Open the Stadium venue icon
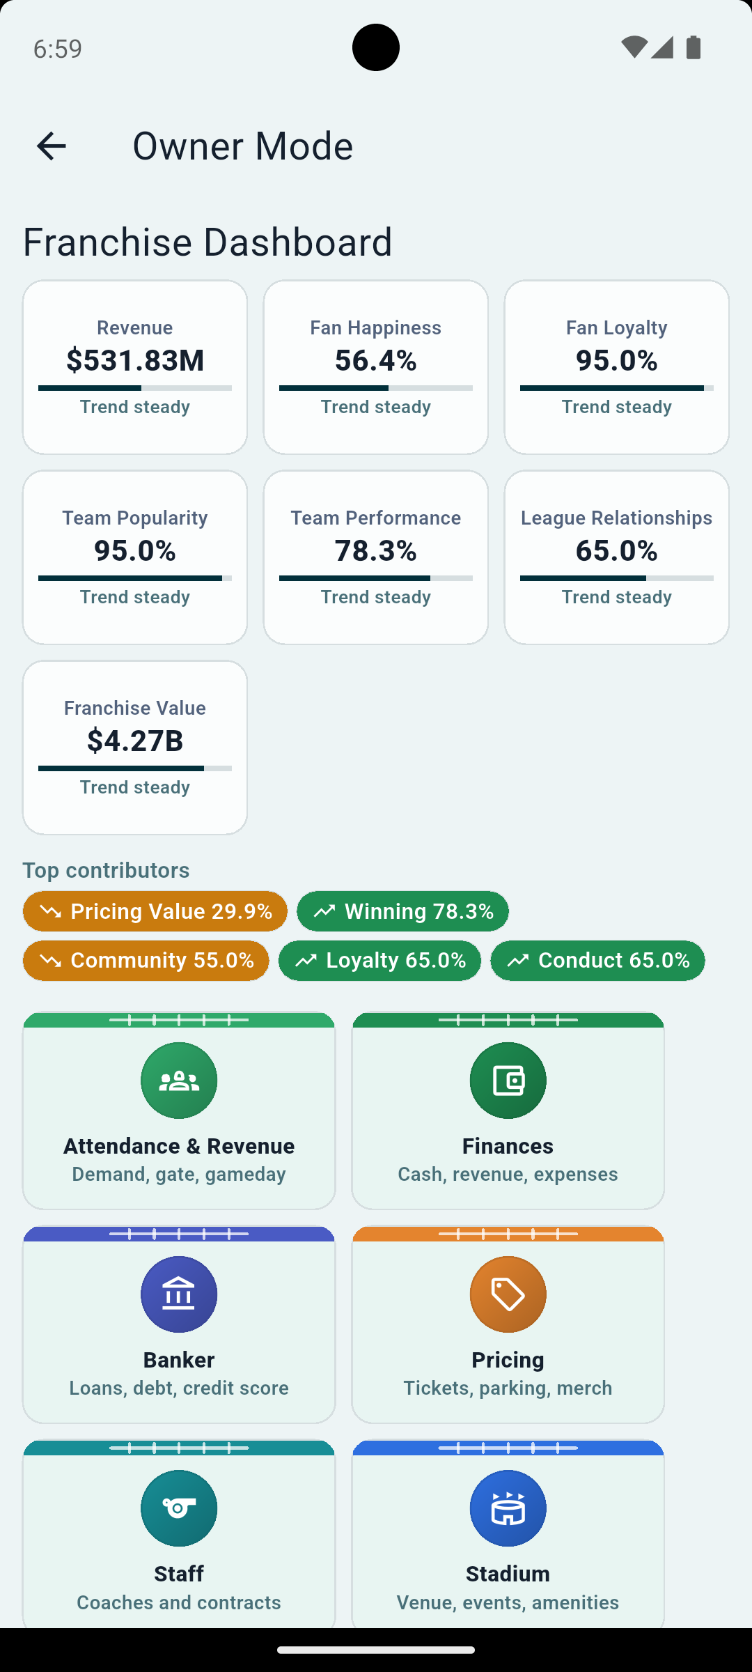Image resolution: width=752 pixels, height=1672 pixels. [x=508, y=1508]
